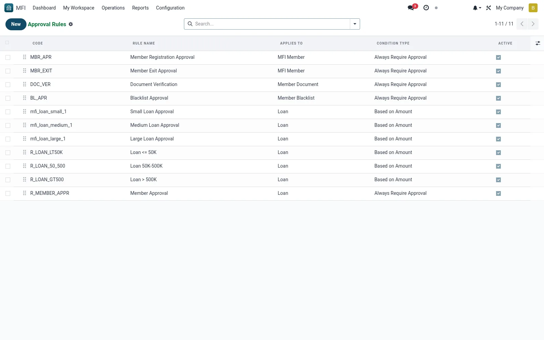This screenshot has height=340, width=544.
Task: Open the Configuration menu
Action: [x=170, y=8]
